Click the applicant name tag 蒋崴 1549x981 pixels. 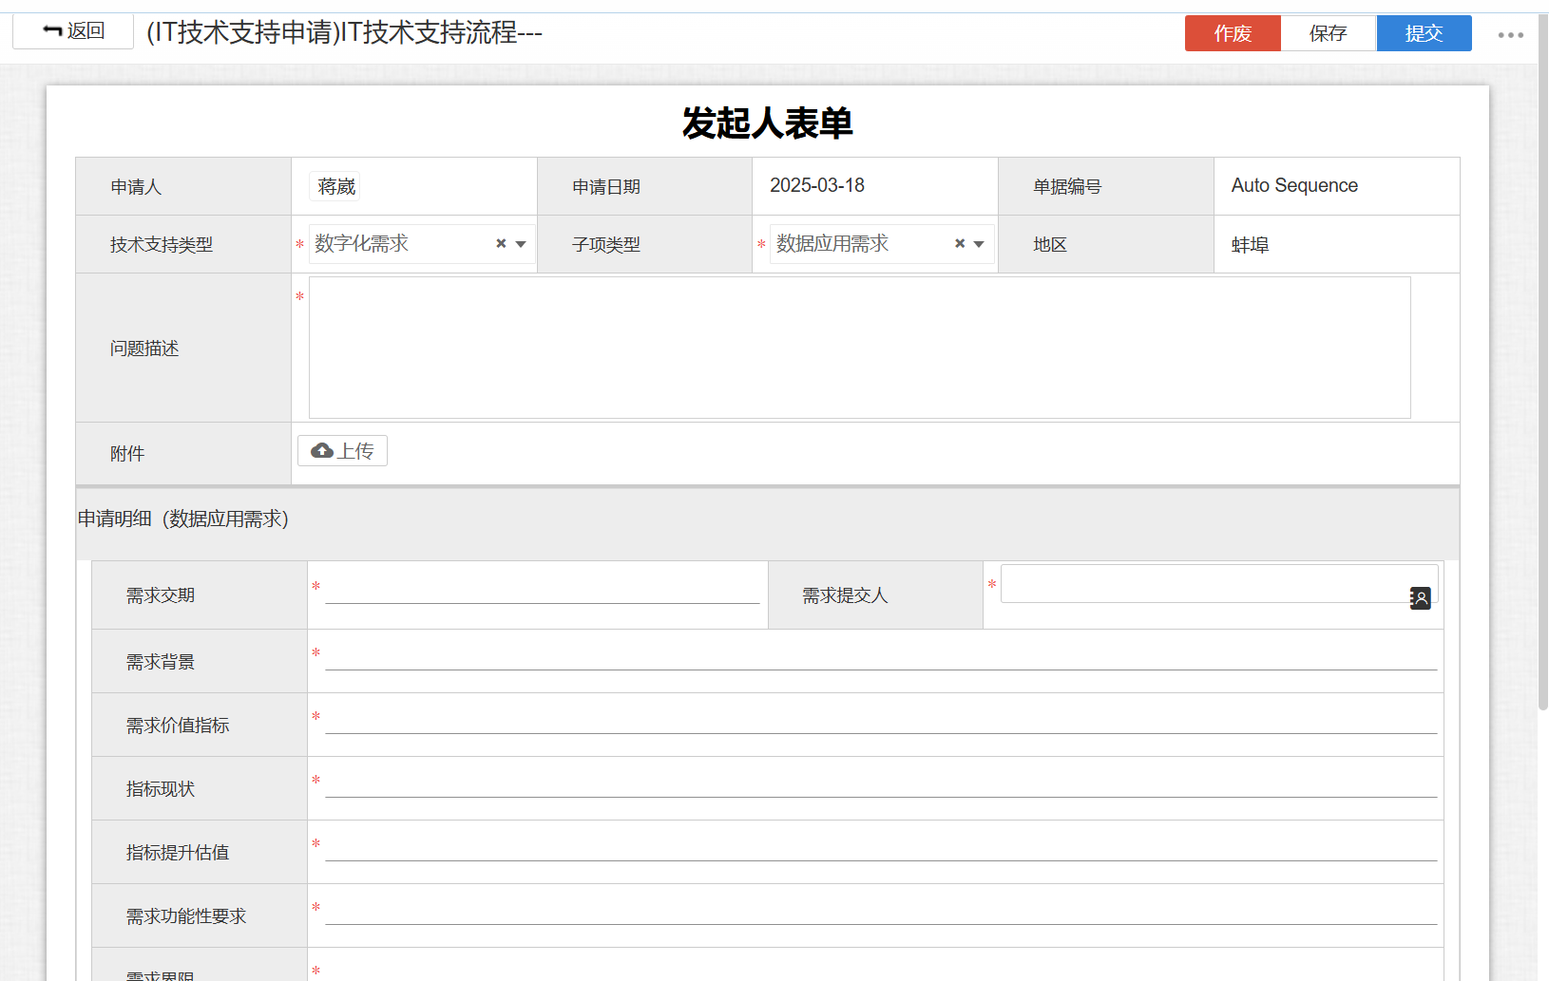(336, 186)
